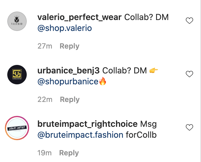
Task: Open the bruteimpact_rightchoice username
Action: pos(87,124)
